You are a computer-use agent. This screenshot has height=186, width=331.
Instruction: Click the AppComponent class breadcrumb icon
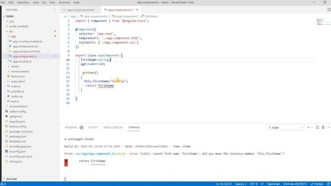(114, 16)
